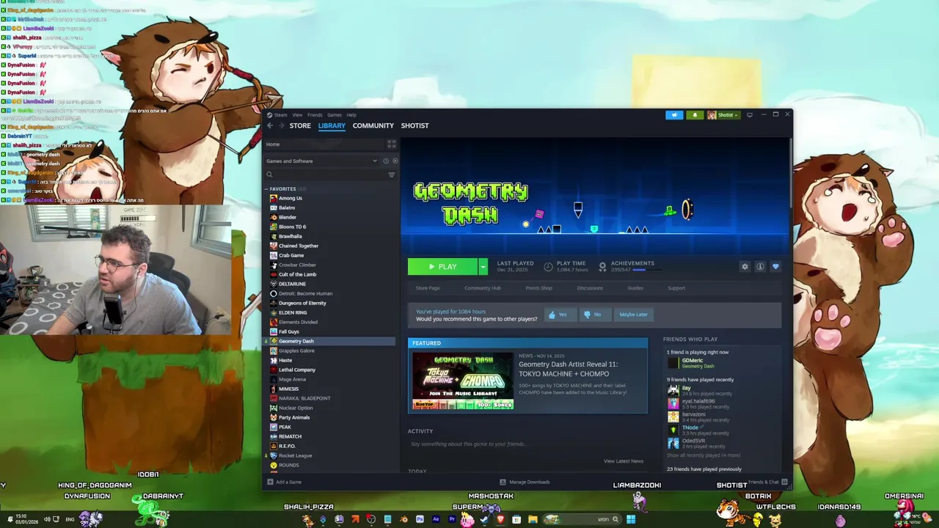939x528 pixels.
Task: Open the achievements trophy gear icon
Action: (602, 267)
